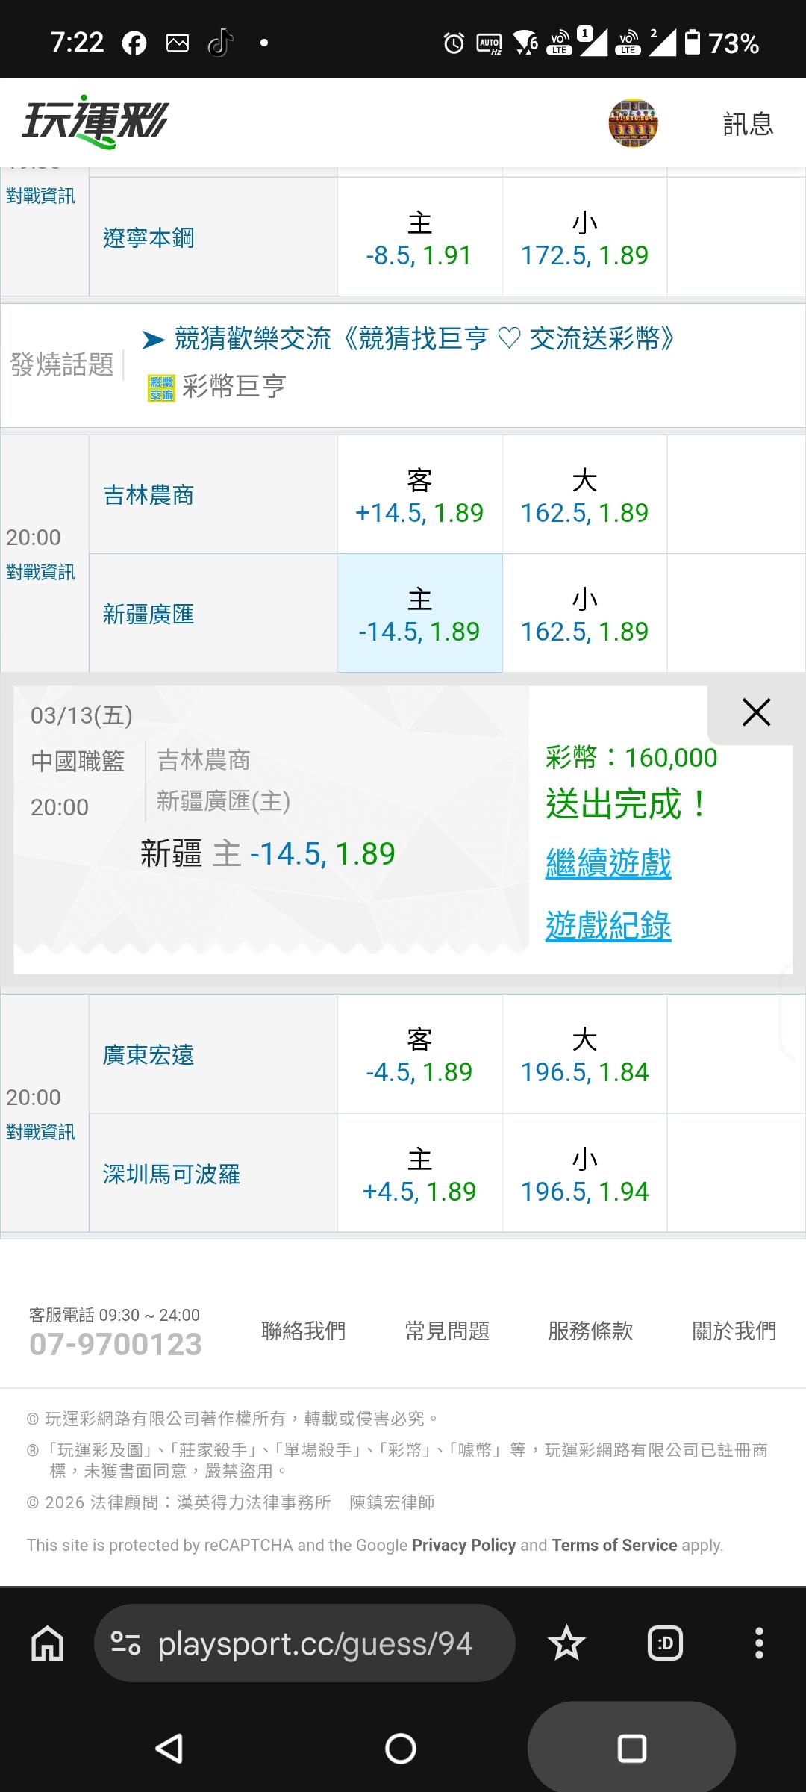Viewport: 806px width, 1792px height.
Task: Tap the 玩運彩 logo
Action: pos(96,122)
